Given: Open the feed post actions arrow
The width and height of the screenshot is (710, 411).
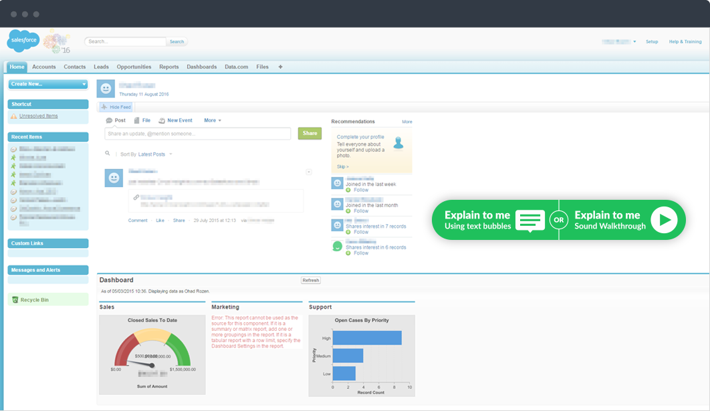Looking at the screenshot, I should 309,172.
